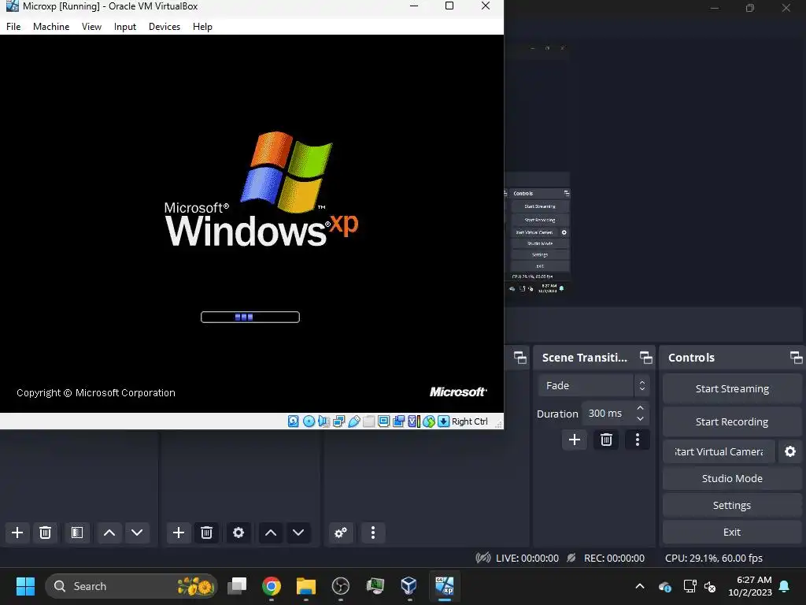Image resolution: width=806 pixels, height=605 pixels.
Task: Open Task View from the taskbar
Action: [237, 586]
